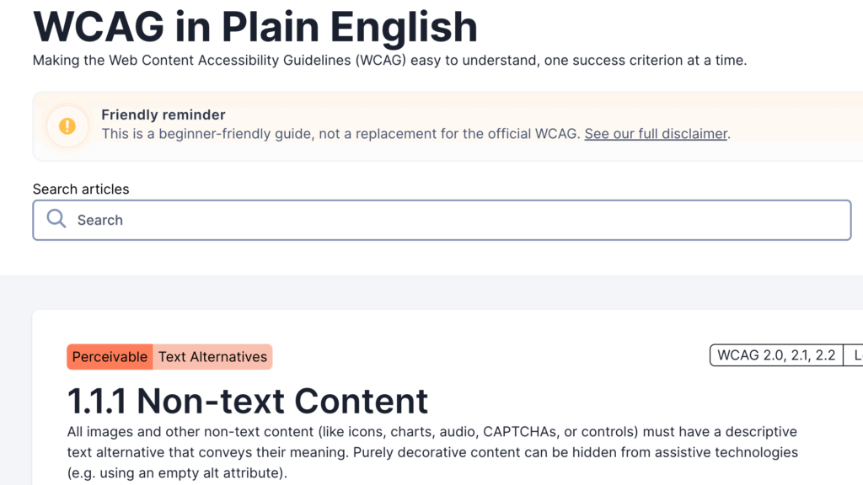Click the WCAG in Plain English title
This screenshot has height=485, width=863.
click(255, 27)
